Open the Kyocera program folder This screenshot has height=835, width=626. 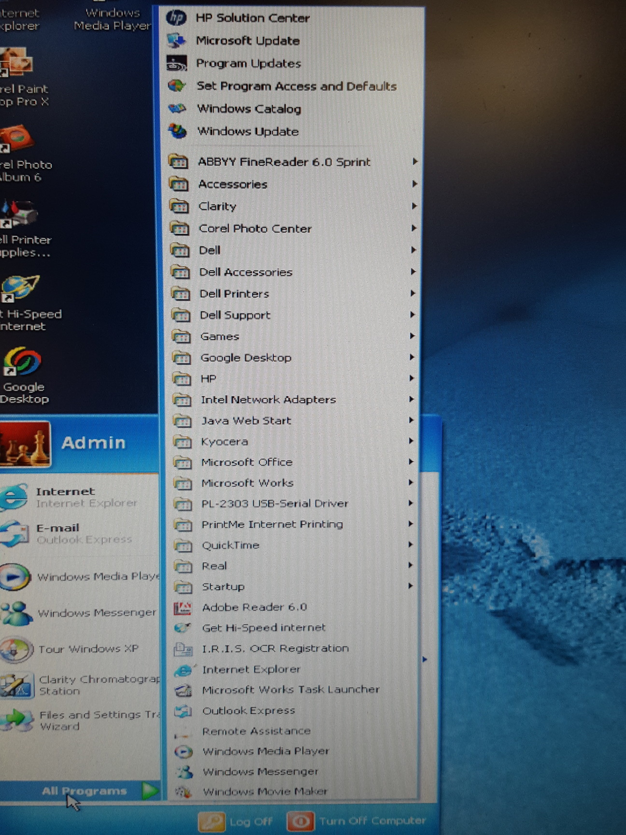pyautogui.click(x=294, y=441)
